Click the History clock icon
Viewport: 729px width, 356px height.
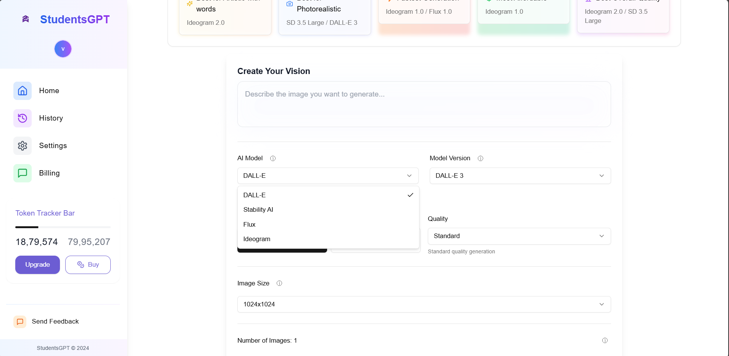[x=23, y=118]
